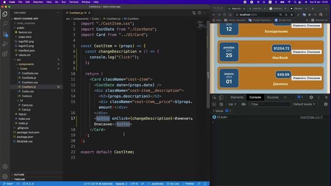The height and width of the screenshot is (186, 331).
Task: Click the split editor icon
Action: [x=200, y=13]
